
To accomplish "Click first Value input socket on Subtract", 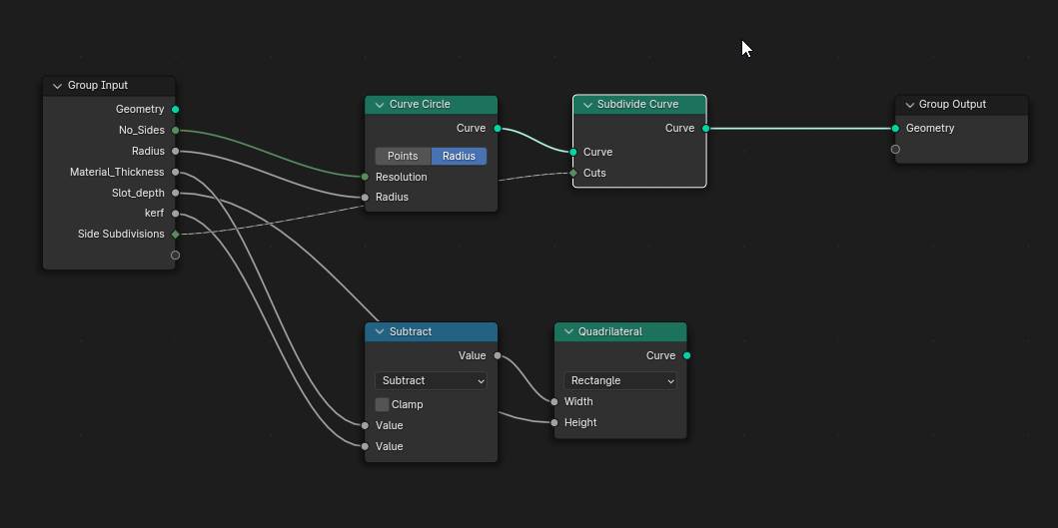I will pos(365,425).
